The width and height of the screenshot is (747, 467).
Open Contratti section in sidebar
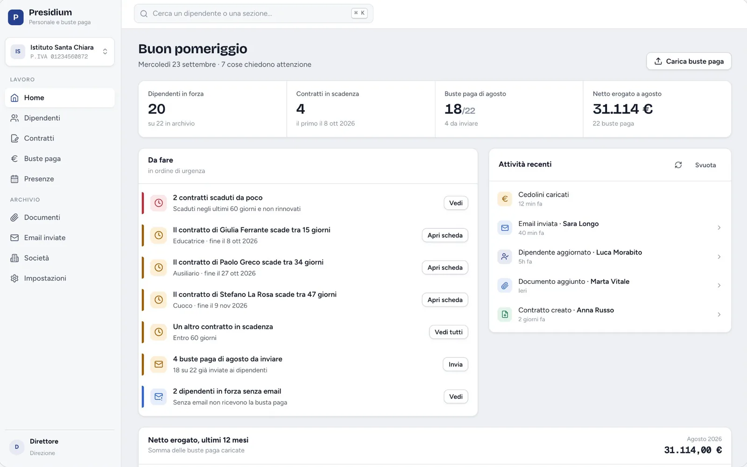click(x=60, y=138)
